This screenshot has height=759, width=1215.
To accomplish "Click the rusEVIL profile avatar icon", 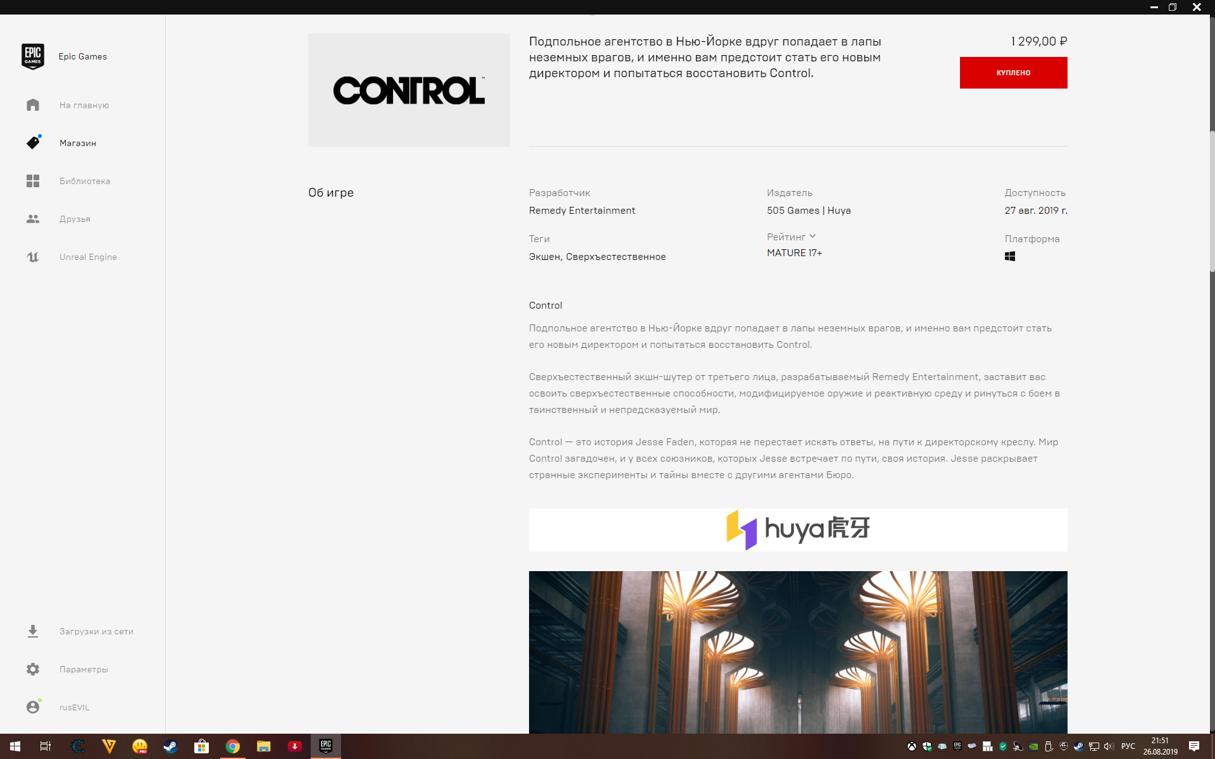I will (x=33, y=707).
